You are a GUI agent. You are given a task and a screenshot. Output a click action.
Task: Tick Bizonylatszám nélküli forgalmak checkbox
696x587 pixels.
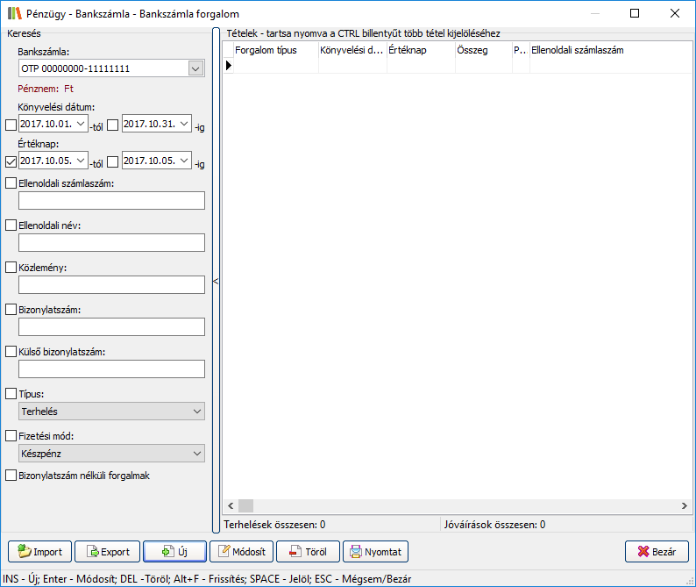click(11, 476)
